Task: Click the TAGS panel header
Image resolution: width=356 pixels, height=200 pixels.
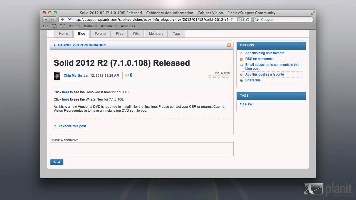Action: (x=271, y=96)
